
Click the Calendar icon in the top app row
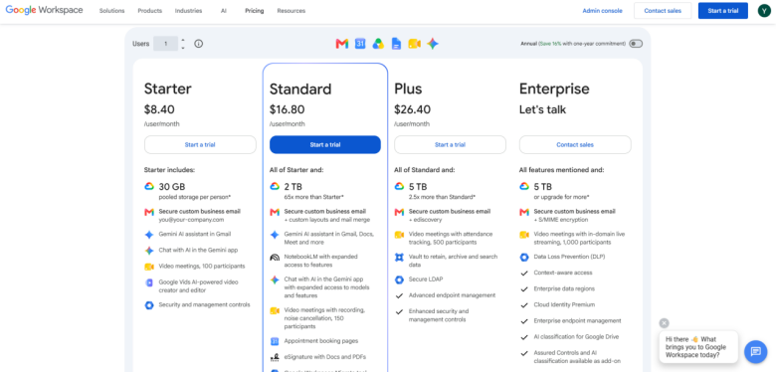click(x=360, y=44)
